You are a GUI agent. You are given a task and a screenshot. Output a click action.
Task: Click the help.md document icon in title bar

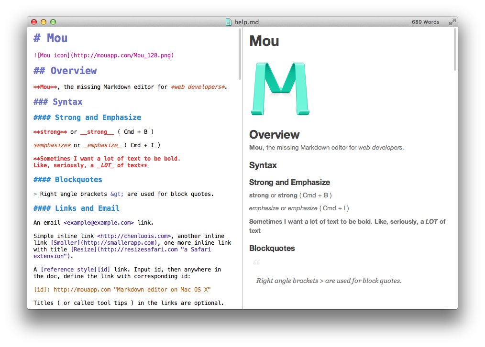click(228, 22)
